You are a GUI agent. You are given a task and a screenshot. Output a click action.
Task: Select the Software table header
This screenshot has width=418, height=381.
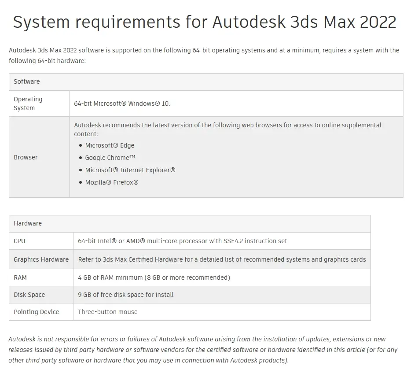(206, 81)
